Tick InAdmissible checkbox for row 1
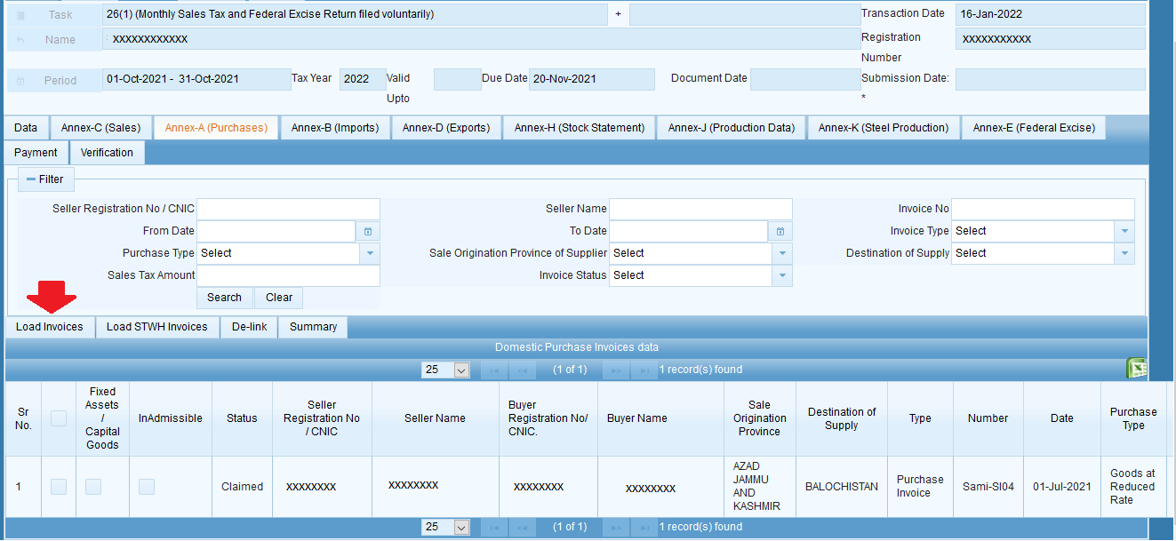 [x=147, y=487]
